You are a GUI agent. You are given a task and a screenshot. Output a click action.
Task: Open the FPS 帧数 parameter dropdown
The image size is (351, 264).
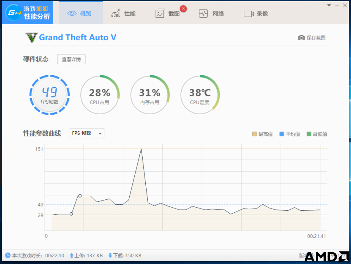(87, 133)
